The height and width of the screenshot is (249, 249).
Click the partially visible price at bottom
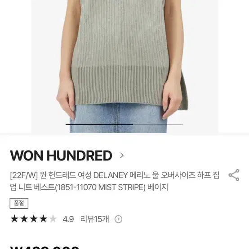pyautogui.click(x=44, y=247)
